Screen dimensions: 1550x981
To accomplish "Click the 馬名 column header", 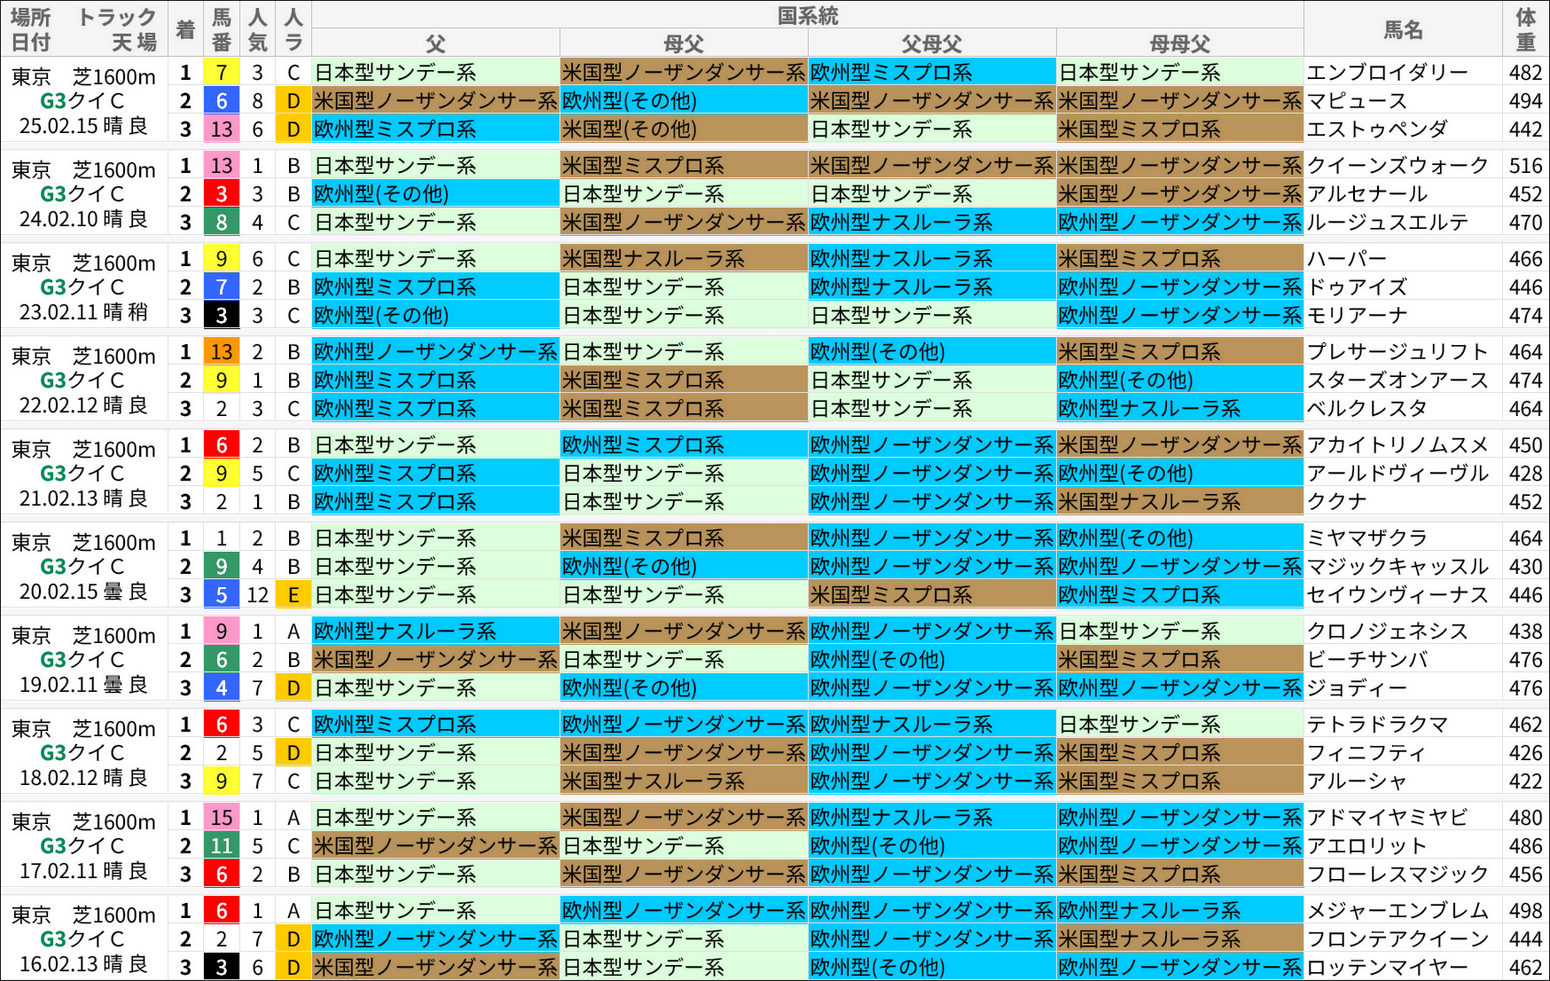I will pyautogui.click(x=1405, y=28).
